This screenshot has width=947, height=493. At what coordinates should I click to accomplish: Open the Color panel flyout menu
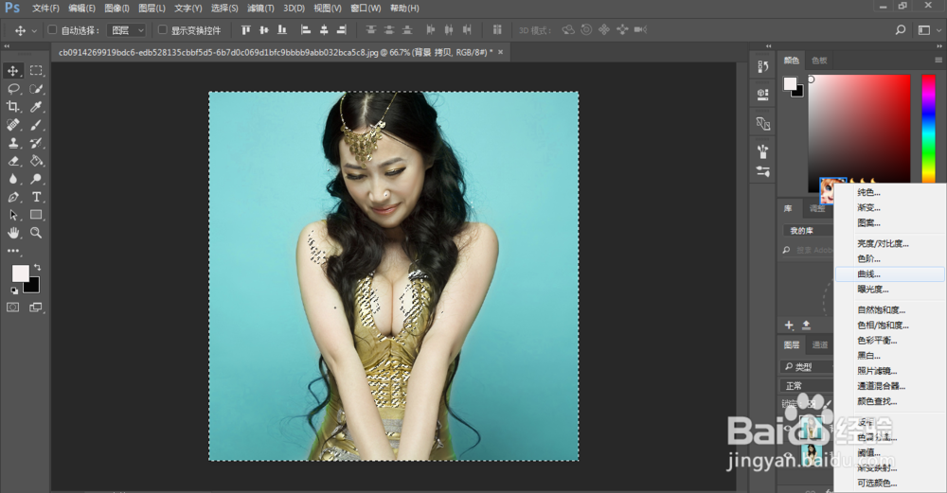938,61
